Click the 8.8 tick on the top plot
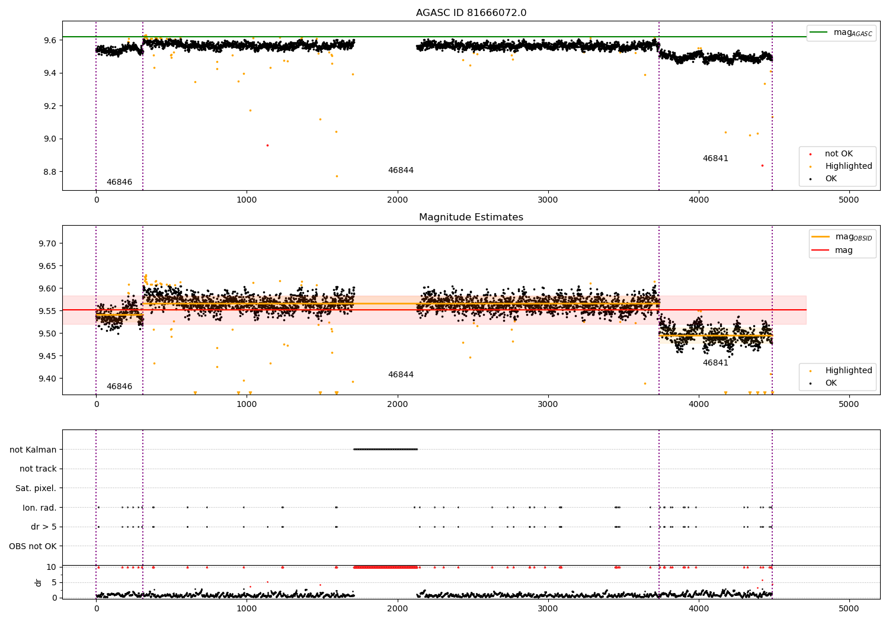This screenshot has width=889, height=622. (50, 172)
